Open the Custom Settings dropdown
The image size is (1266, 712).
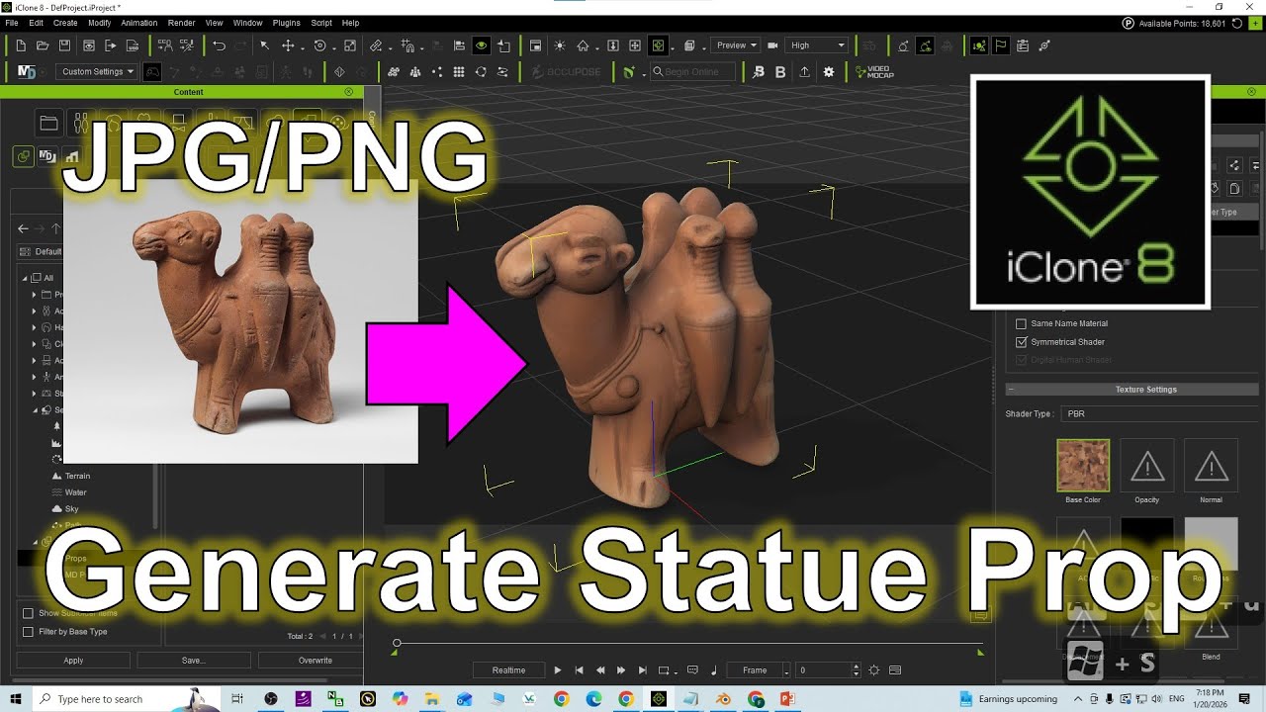[x=96, y=72]
